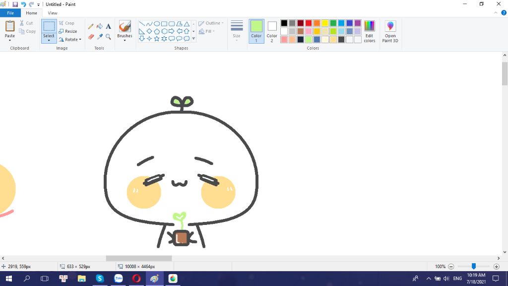Open the File menu
Image resolution: width=508 pixels, height=286 pixels.
pos(10,13)
